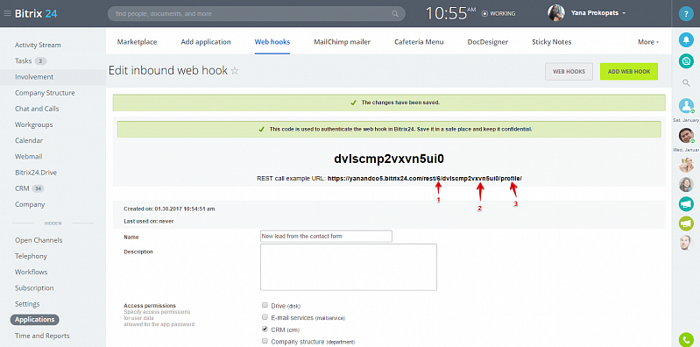Open Bitrix24.Drive in left menu
Image resolution: width=700 pixels, height=347 pixels.
pyautogui.click(x=36, y=173)
